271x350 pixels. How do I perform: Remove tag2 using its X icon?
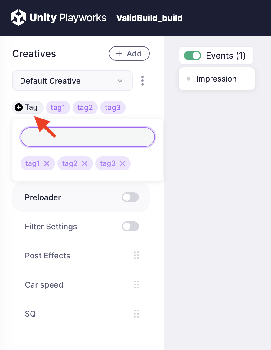(x=85, y=163)
